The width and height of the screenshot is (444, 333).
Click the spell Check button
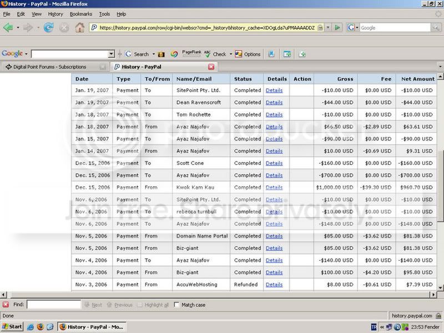(215, 54)
